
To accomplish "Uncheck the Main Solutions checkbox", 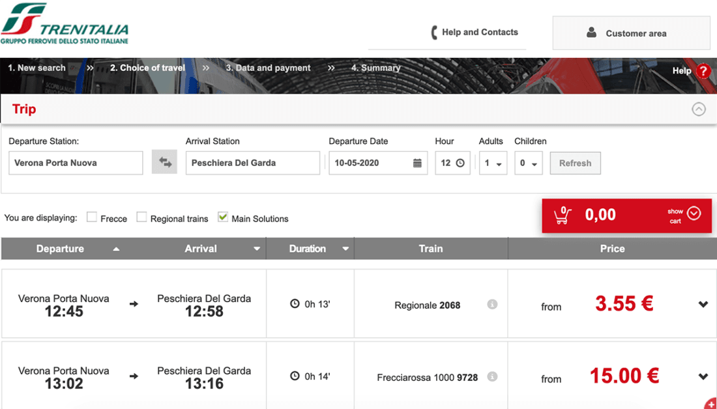I will click(223, 217).
